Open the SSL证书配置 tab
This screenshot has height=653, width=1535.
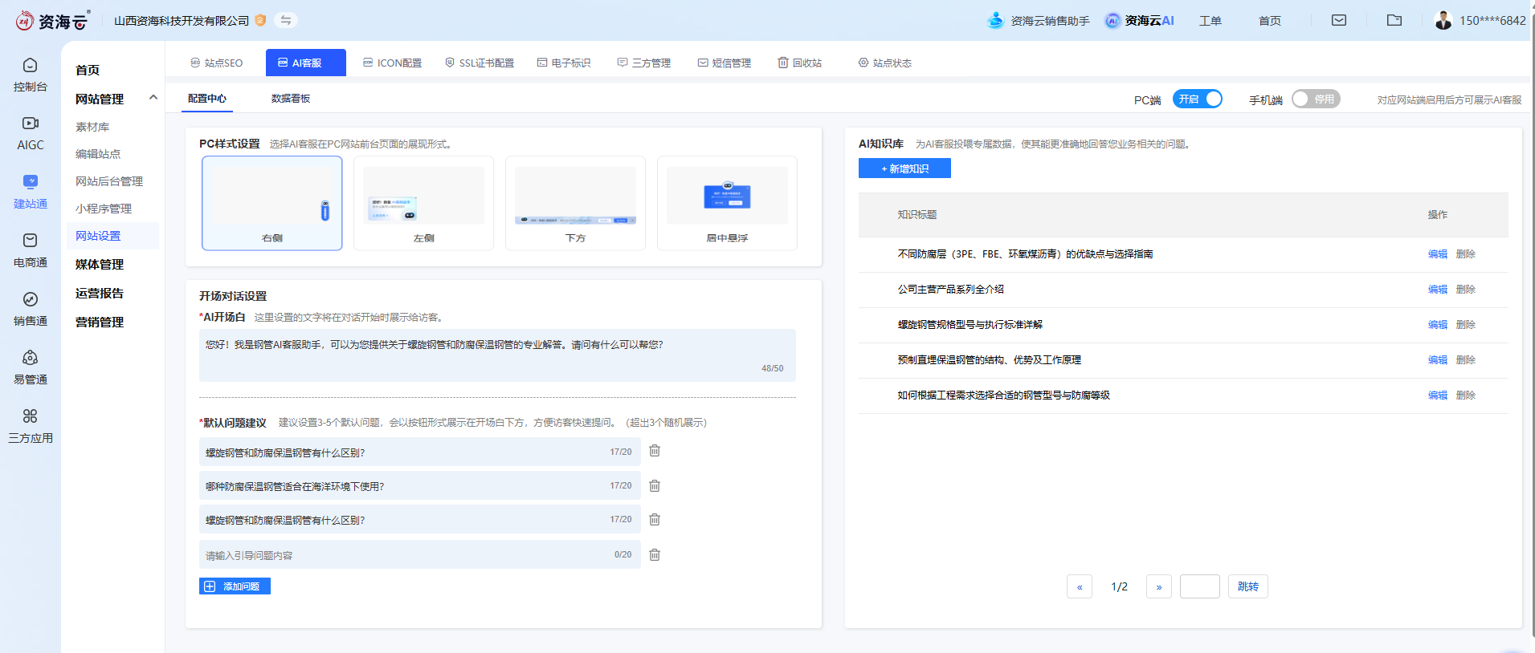[480, 63]
